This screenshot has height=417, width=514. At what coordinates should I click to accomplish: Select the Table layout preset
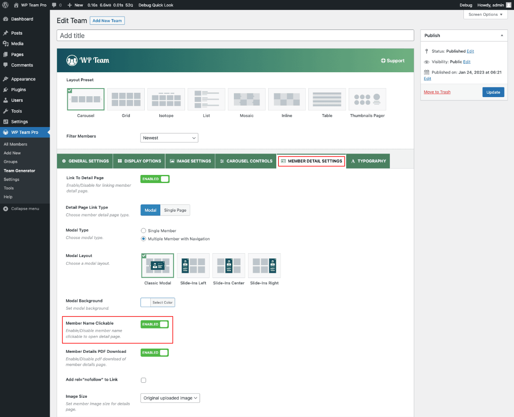(327, 100)
